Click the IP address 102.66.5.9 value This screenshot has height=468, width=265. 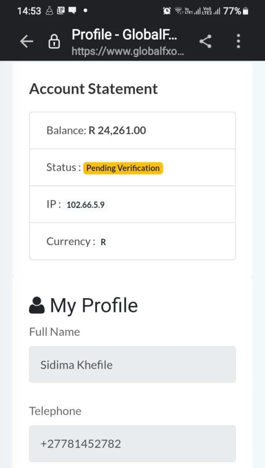[x=85, y=205]
